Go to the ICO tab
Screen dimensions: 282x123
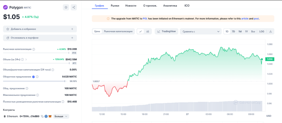pos(187,6)
